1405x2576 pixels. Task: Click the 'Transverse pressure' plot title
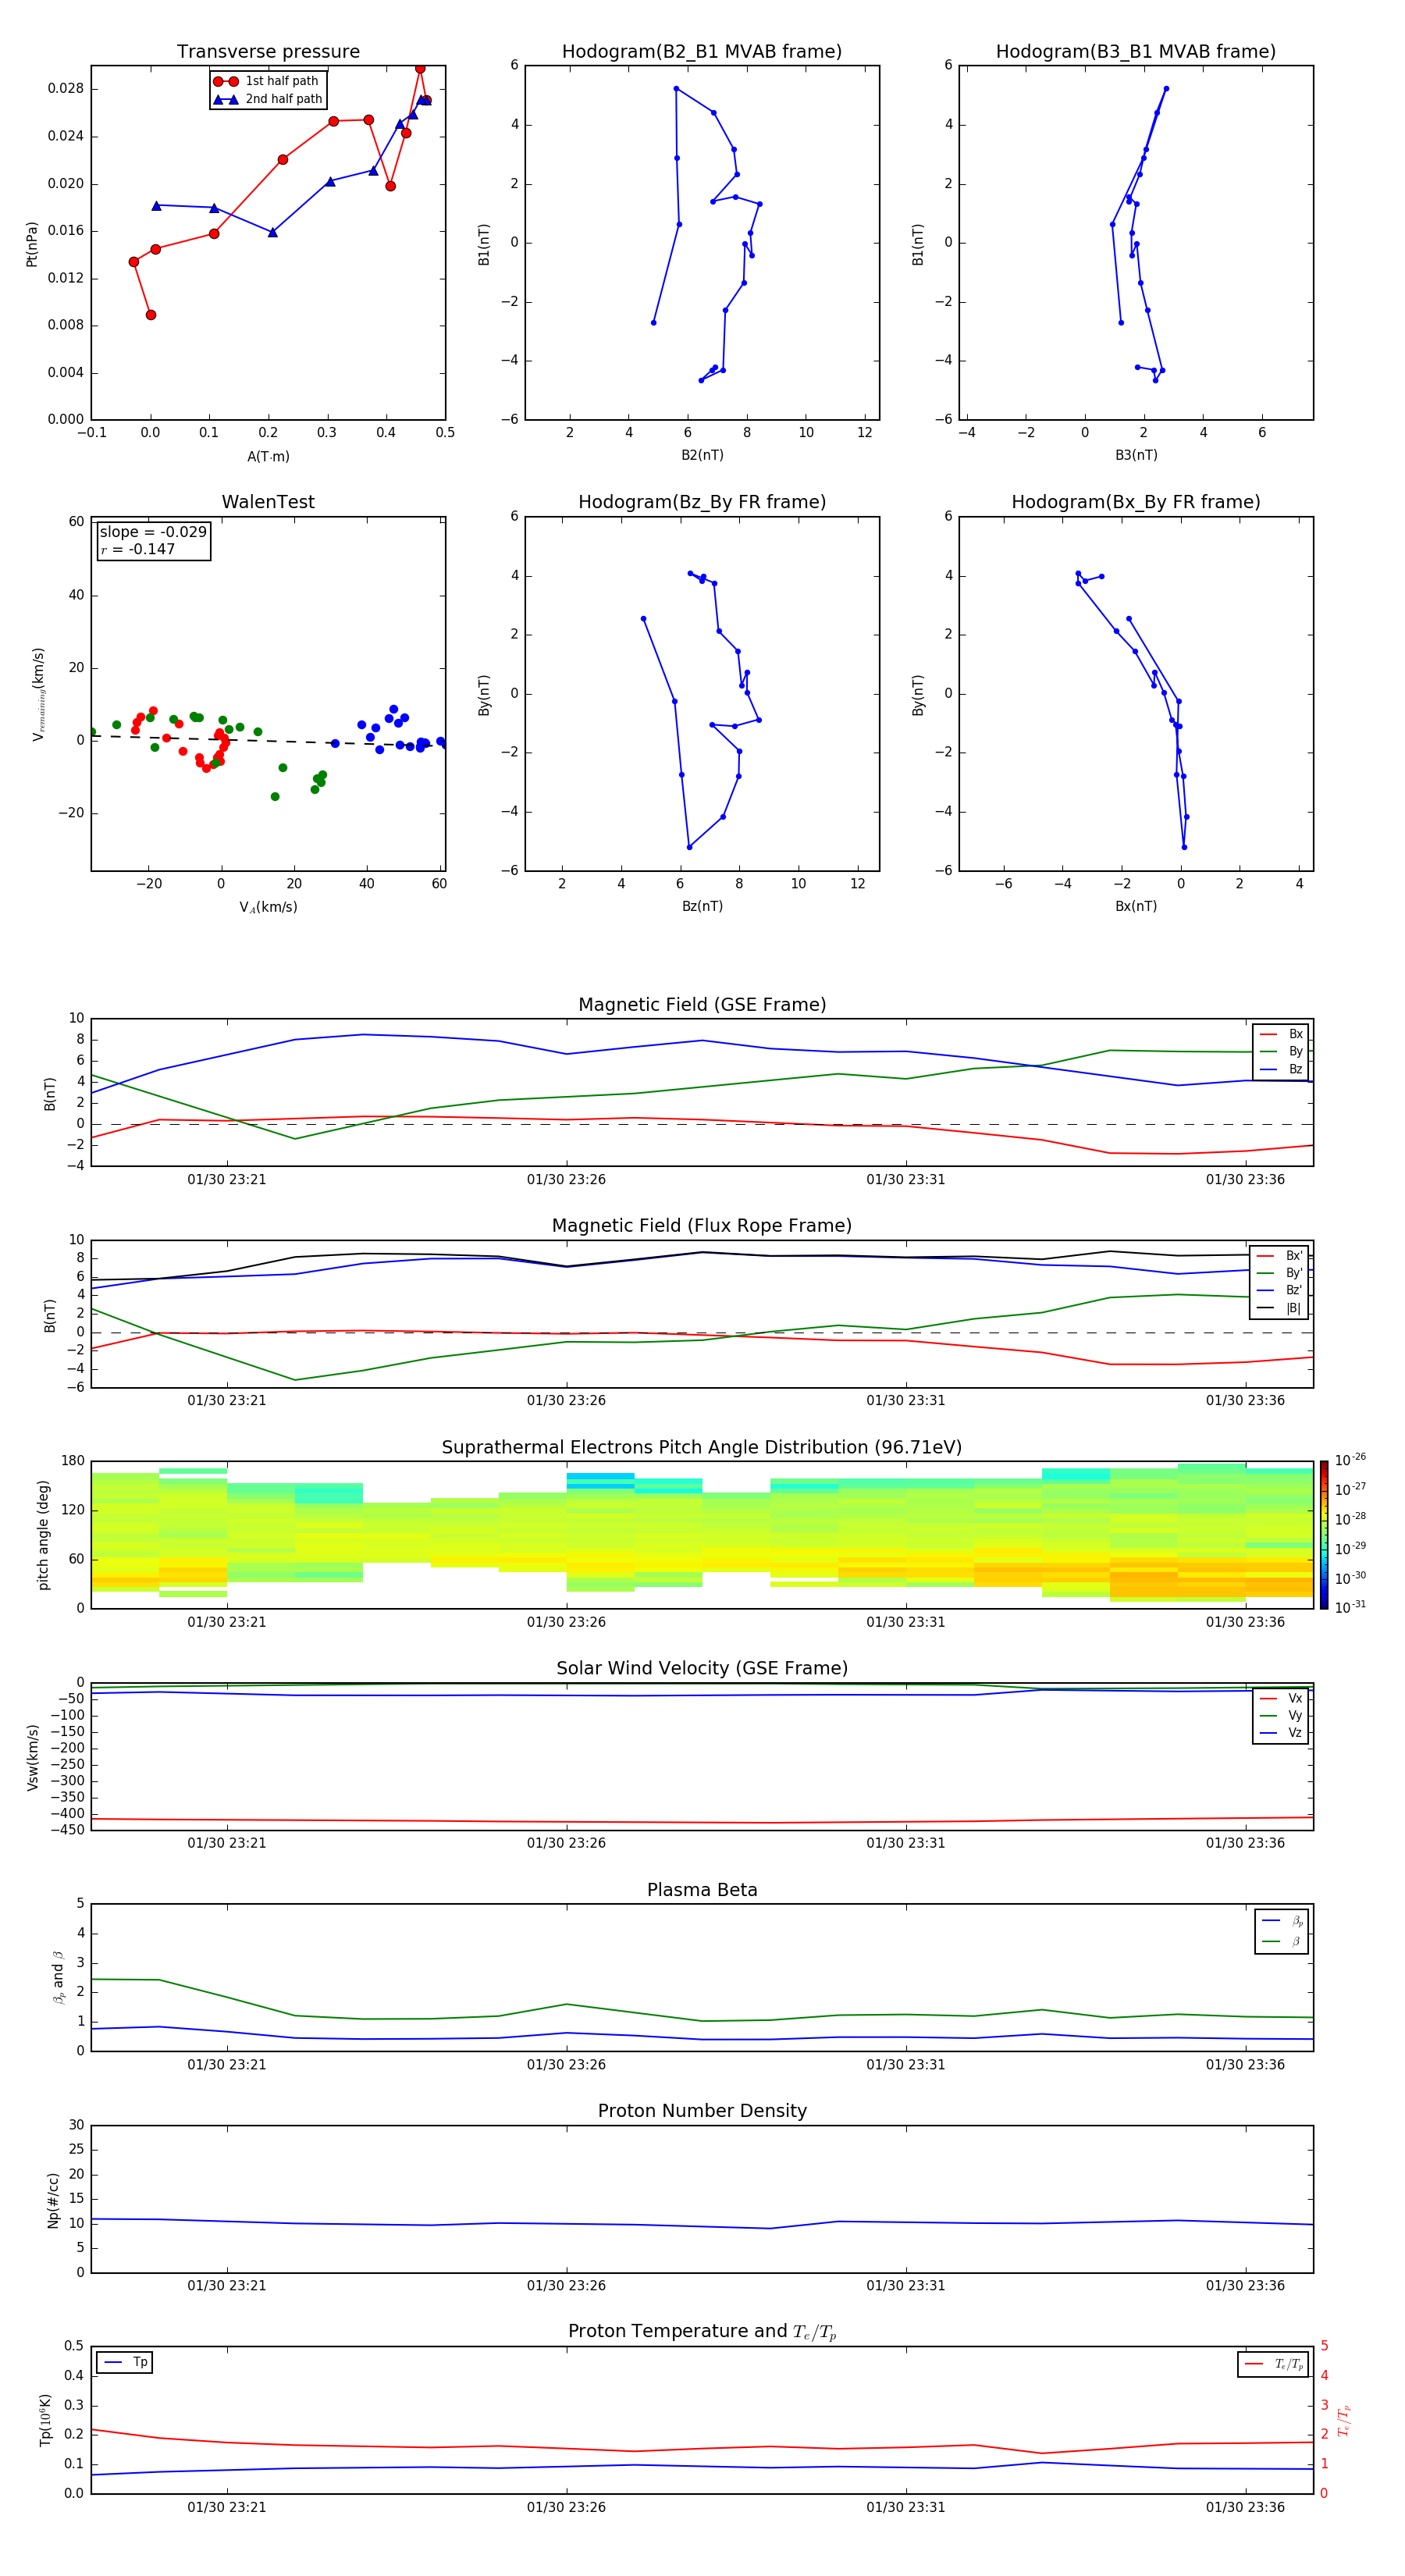tap(268, 52)
